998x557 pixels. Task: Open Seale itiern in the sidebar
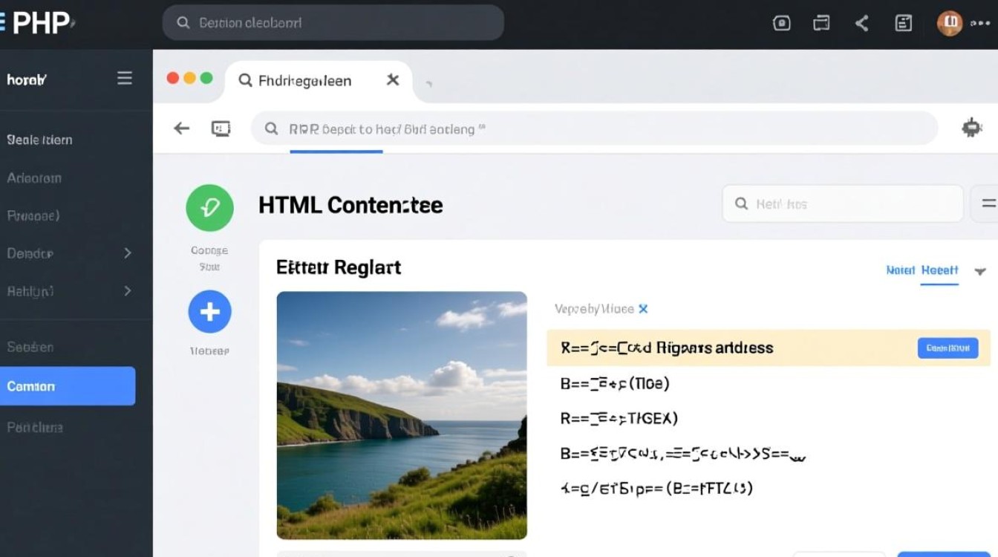[x=40, y=140]
